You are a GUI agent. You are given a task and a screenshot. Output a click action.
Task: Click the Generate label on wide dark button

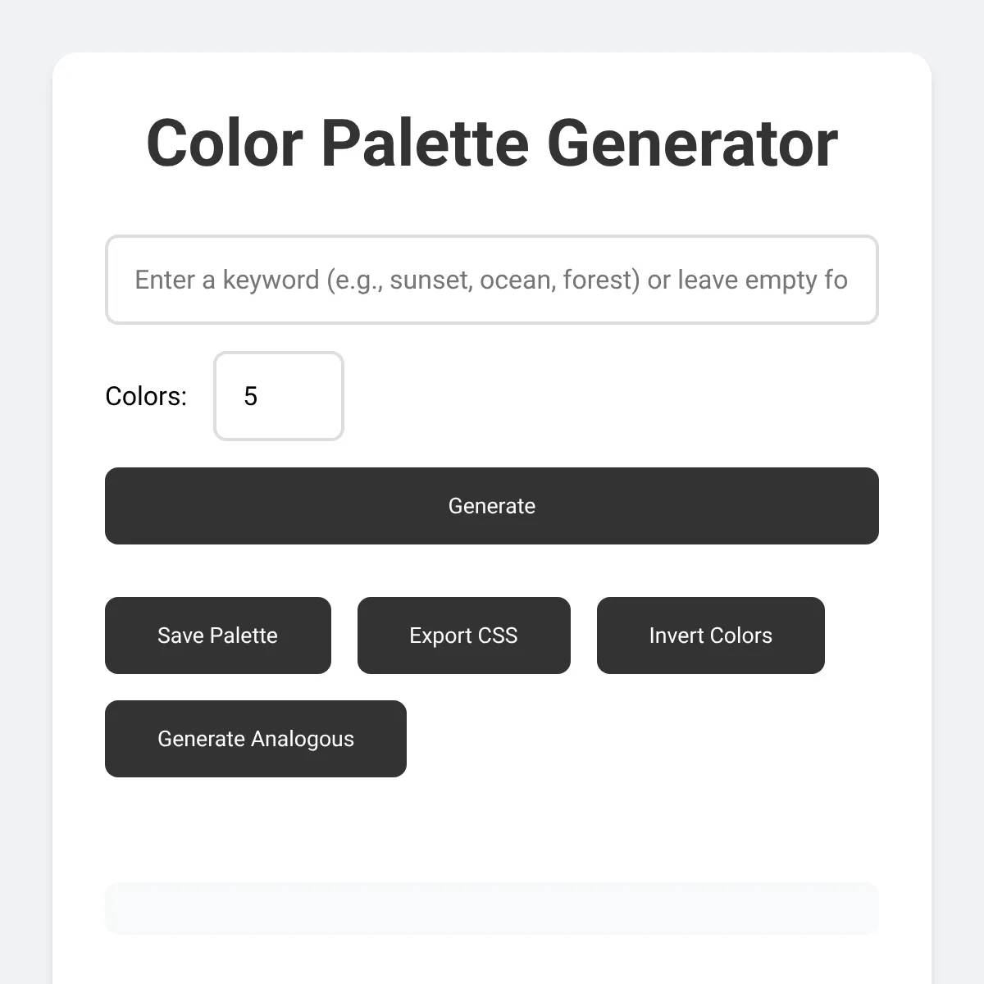tap(492, 506)
